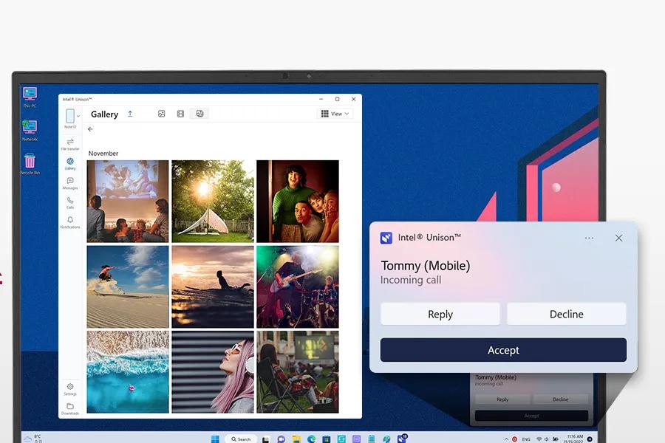The height and width of the screenshot is (443, 665).
Task: Open the surfer at sunset photo thumbnail
Action: click(x=213, y=286)
